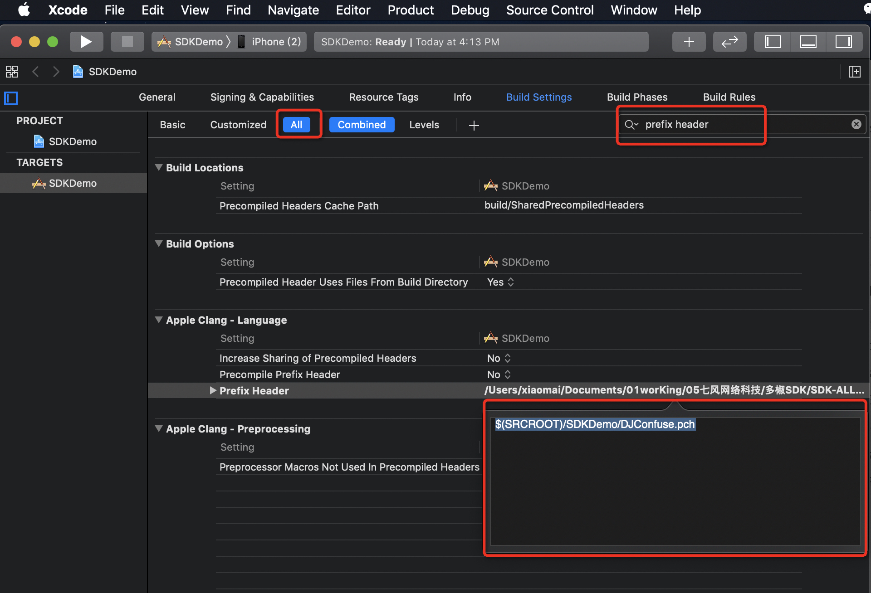This screenshot has width=871, height=593.
Task: Open the Debug menu
Action: [470, 10]
